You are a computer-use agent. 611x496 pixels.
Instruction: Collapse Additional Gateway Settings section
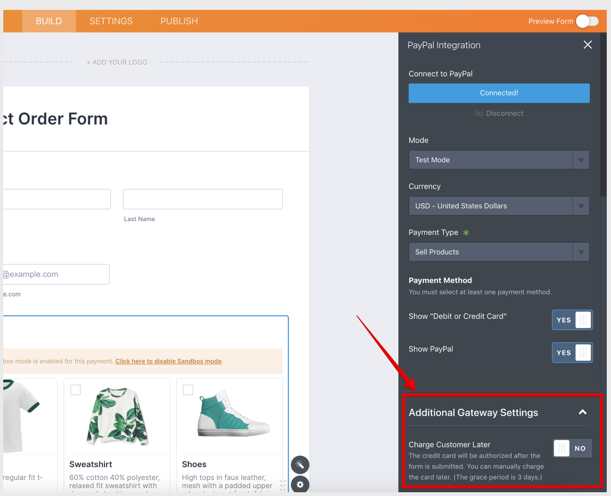[x=583, y=413]
